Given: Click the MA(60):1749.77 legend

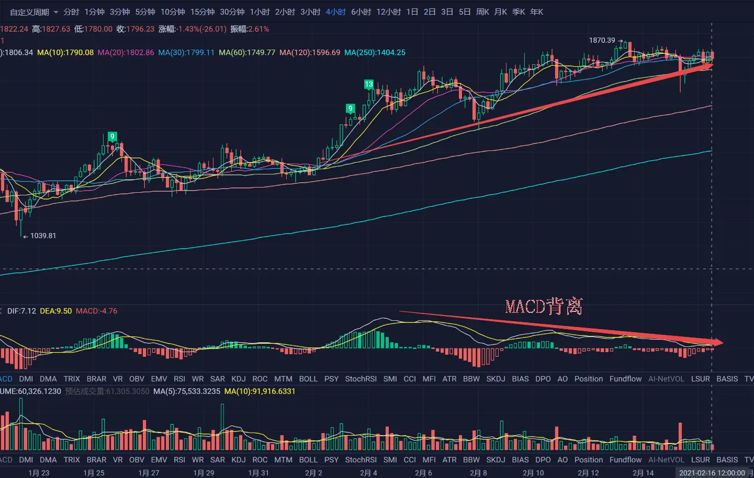Looking at the screenshot, I should click(x=247, y=53).
